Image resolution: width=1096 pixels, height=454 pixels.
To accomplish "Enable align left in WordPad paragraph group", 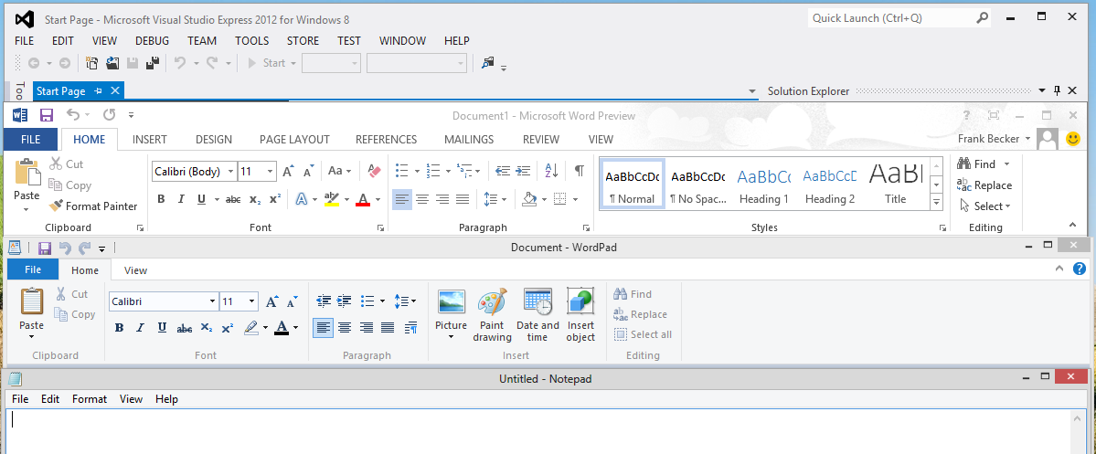I will pos(323,328).
